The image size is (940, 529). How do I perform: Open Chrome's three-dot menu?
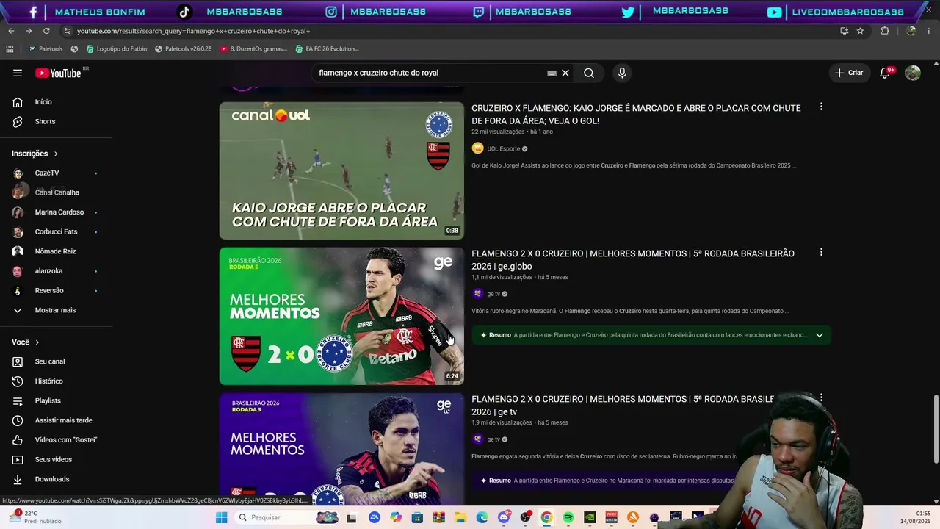[x=929, y=31]
